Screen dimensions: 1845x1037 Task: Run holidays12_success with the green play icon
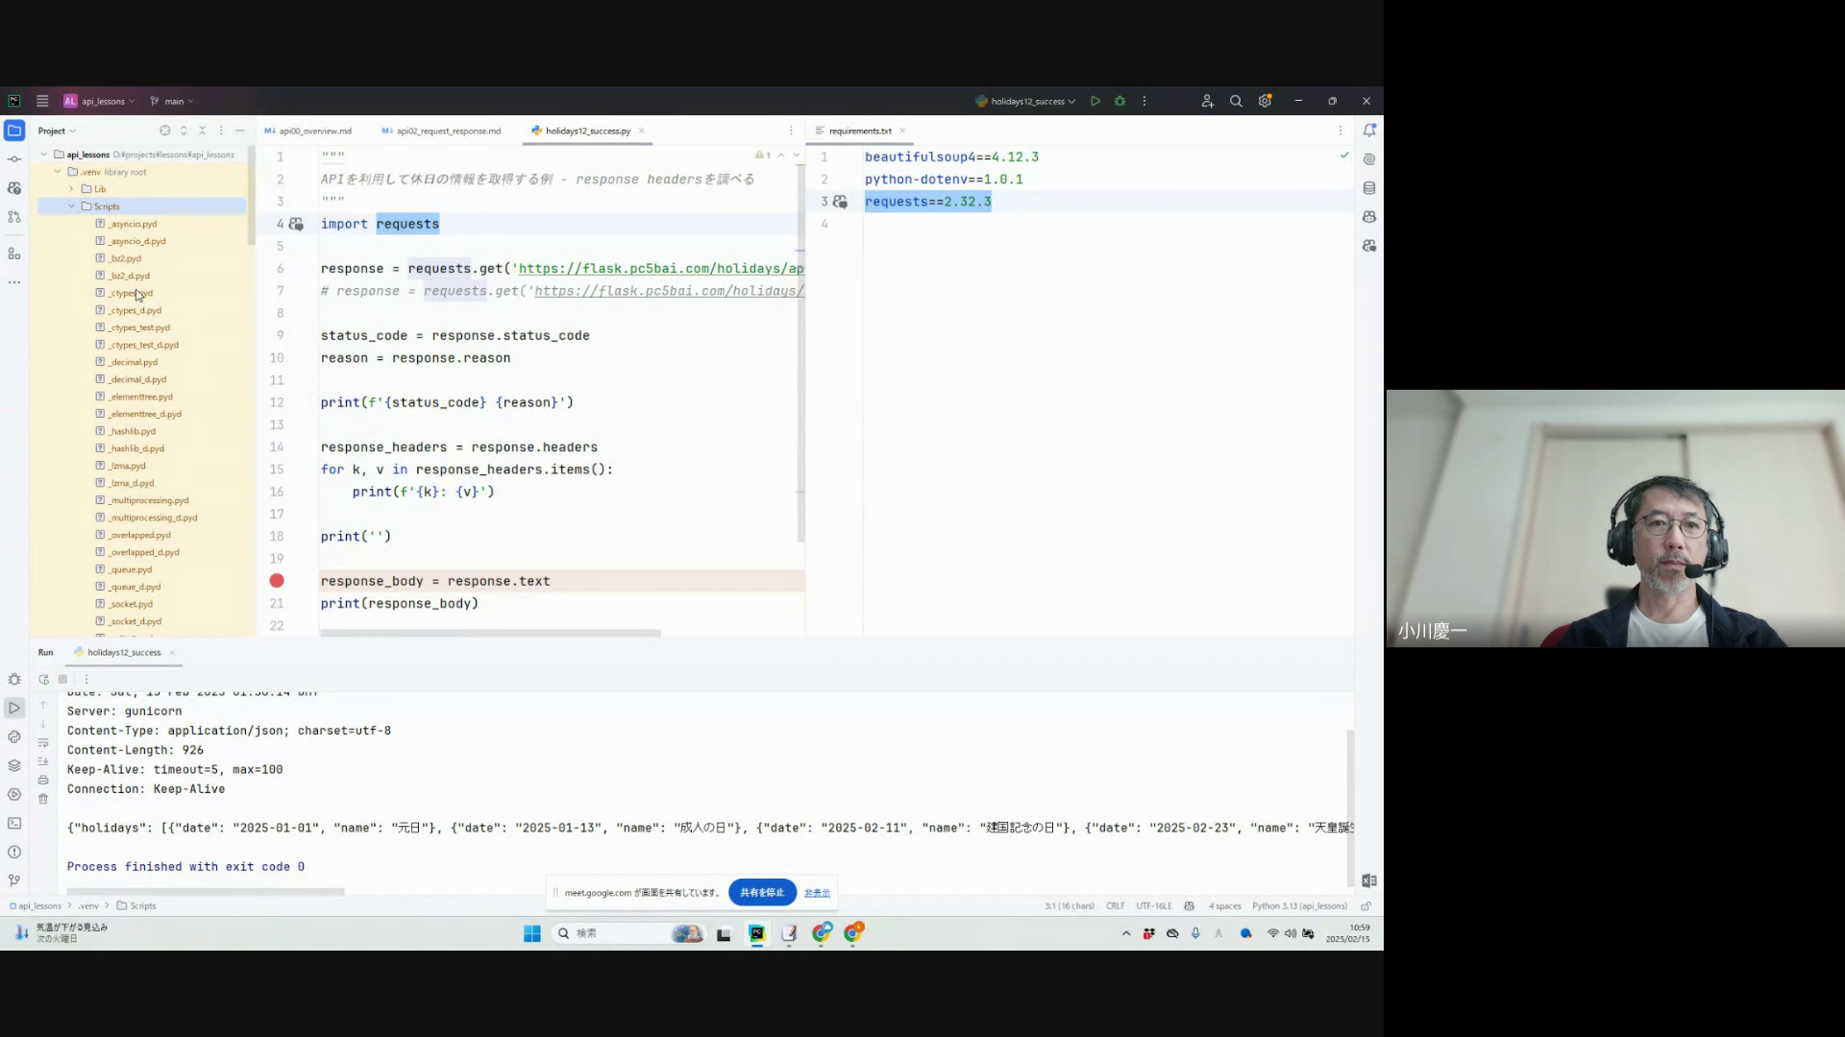(x=1095, y=101)
